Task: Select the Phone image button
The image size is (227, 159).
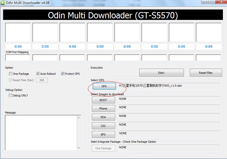Action: pyautogui.click(x=103, y=108)
